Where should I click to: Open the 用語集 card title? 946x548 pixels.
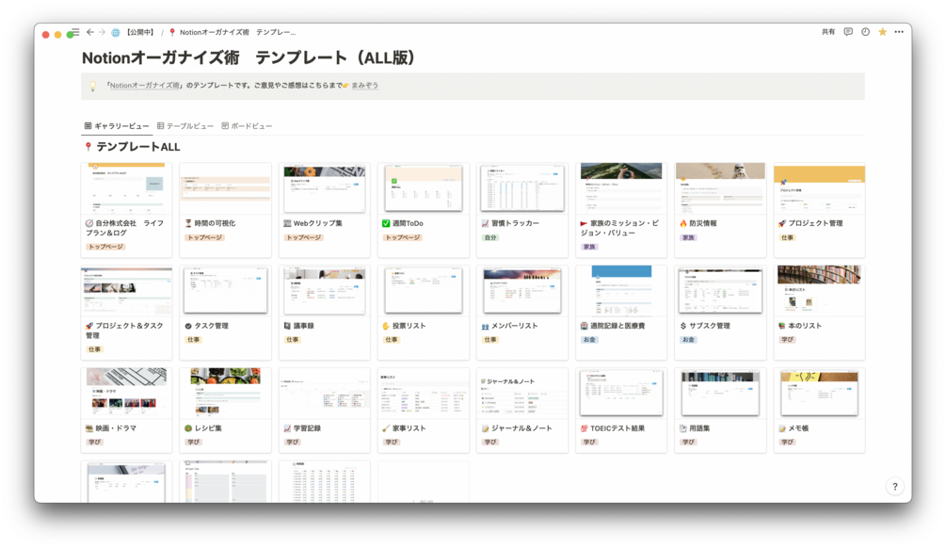click(x=699, y=428)
